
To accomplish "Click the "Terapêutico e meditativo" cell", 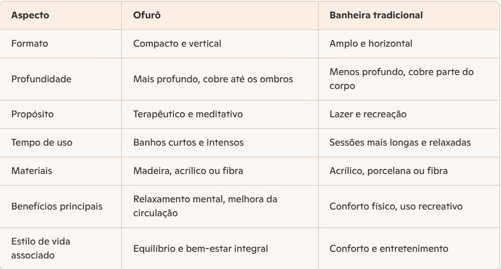I will (180, 114).
